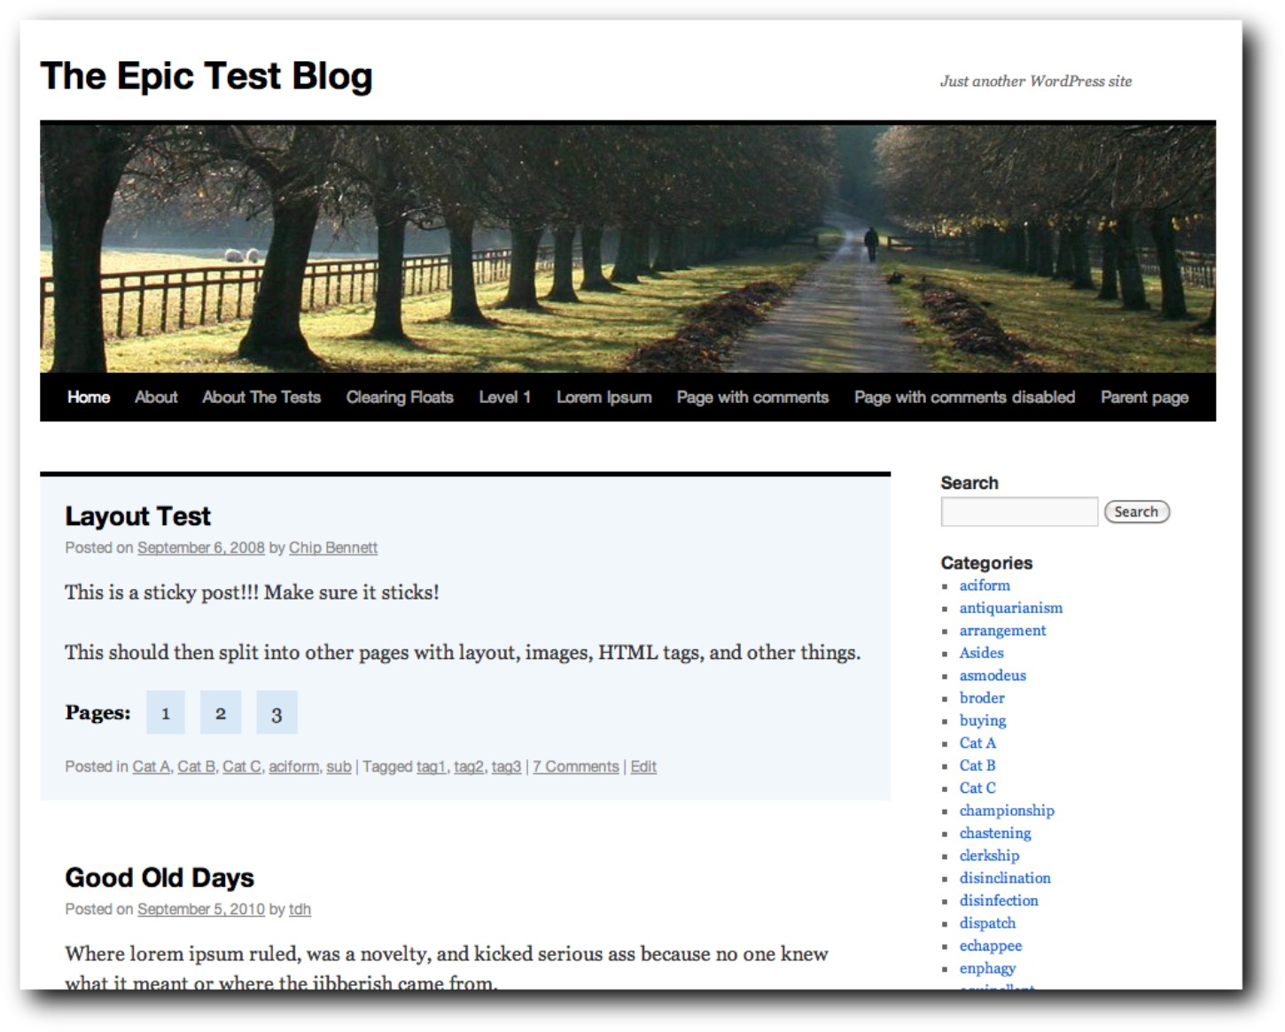The image size is (1285, 1032).
Task: Open sub category in post footer
Action: [x=339, y=766]
